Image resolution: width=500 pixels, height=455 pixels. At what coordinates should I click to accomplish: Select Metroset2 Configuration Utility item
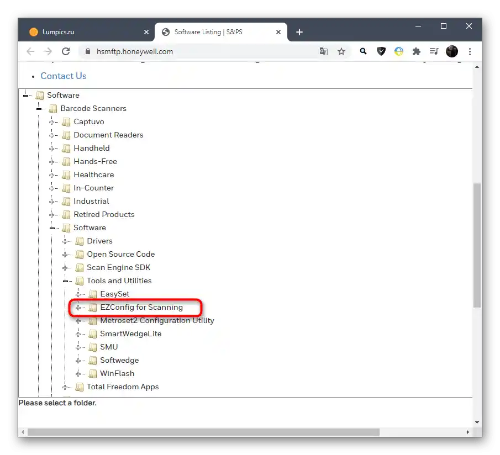(157, 320)
